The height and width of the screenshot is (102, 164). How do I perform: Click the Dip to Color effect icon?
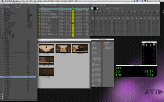pos(104,42)
